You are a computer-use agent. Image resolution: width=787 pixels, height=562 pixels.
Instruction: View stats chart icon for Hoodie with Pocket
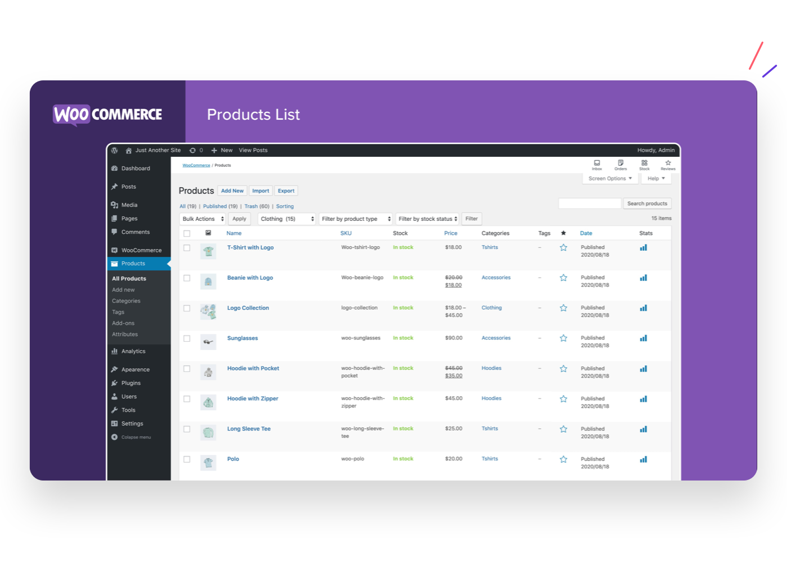[x=644, y=369]
